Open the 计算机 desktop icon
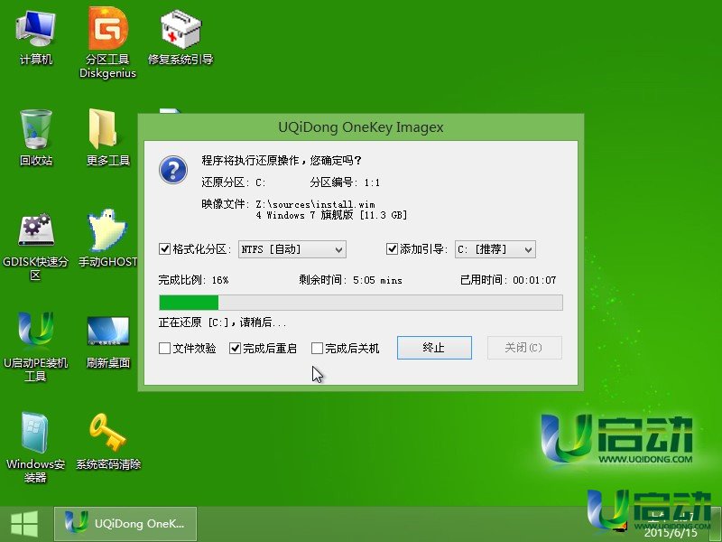Viewport: 722px width, 542px height. [x=35, y=38]
